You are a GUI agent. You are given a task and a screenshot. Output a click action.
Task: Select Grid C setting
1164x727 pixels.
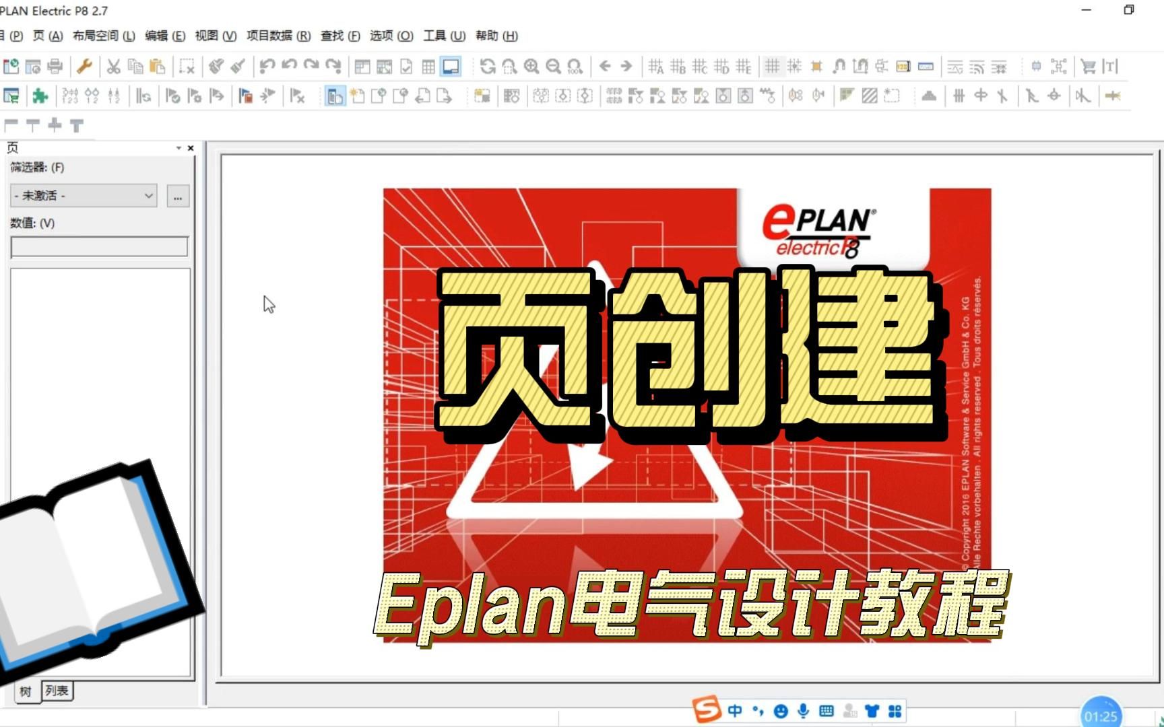coord(700,66)
